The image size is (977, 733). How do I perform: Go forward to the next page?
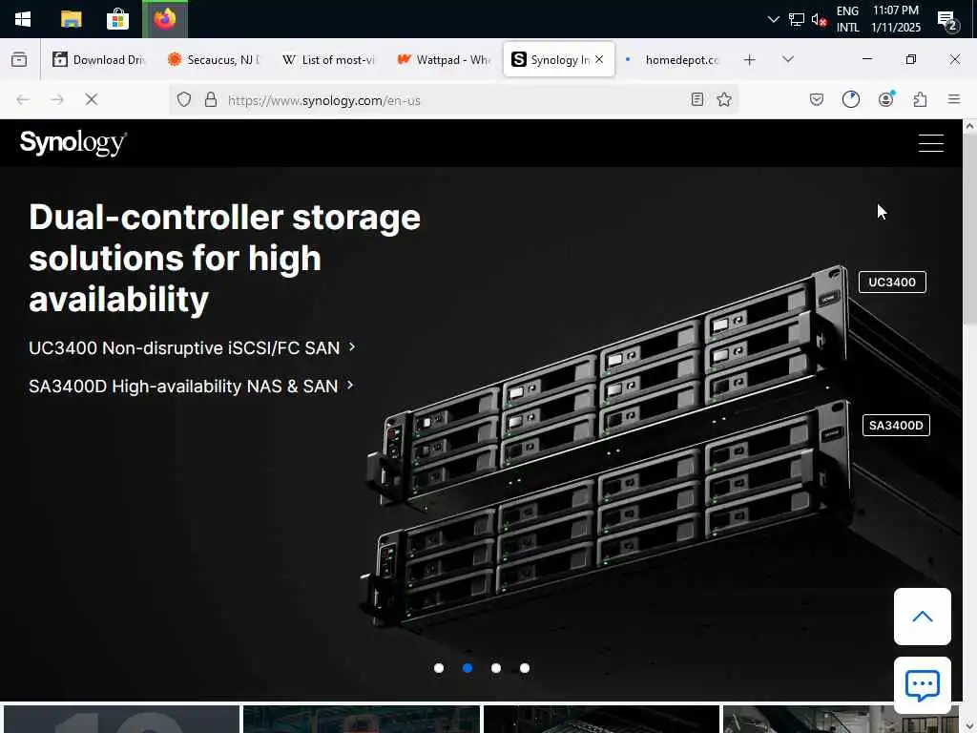57,99
